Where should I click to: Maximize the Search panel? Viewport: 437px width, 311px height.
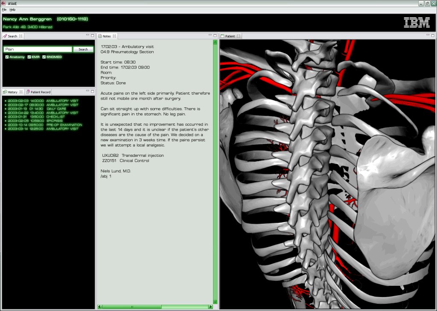point(93,35)
